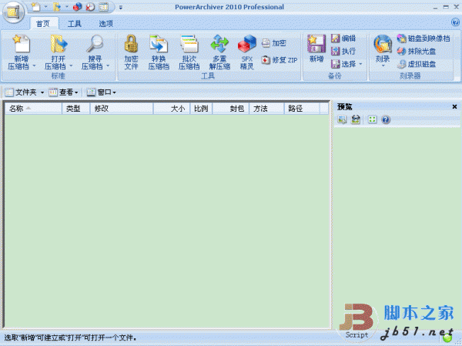
Task: Sort list by 大小 column header
Action: pyautogui.click(x=172, y=109)
